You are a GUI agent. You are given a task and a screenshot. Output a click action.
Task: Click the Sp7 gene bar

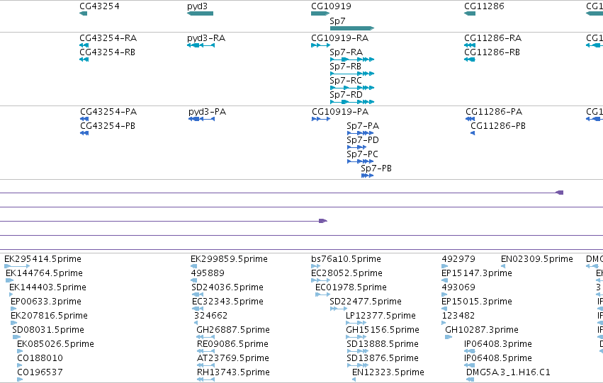pyautogui.click(x=352, y=28)
